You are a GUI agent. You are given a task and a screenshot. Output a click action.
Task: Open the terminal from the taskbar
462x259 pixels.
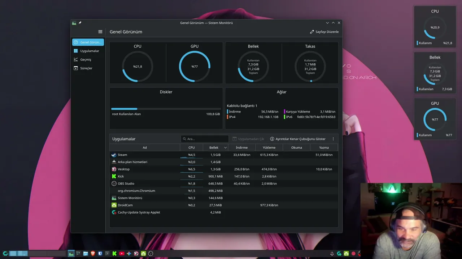(107, 254)
